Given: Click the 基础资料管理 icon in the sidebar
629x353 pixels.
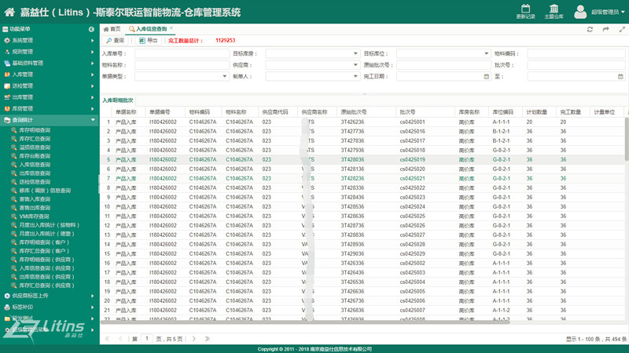Looking at the screenshot, I should pos(7,64).
